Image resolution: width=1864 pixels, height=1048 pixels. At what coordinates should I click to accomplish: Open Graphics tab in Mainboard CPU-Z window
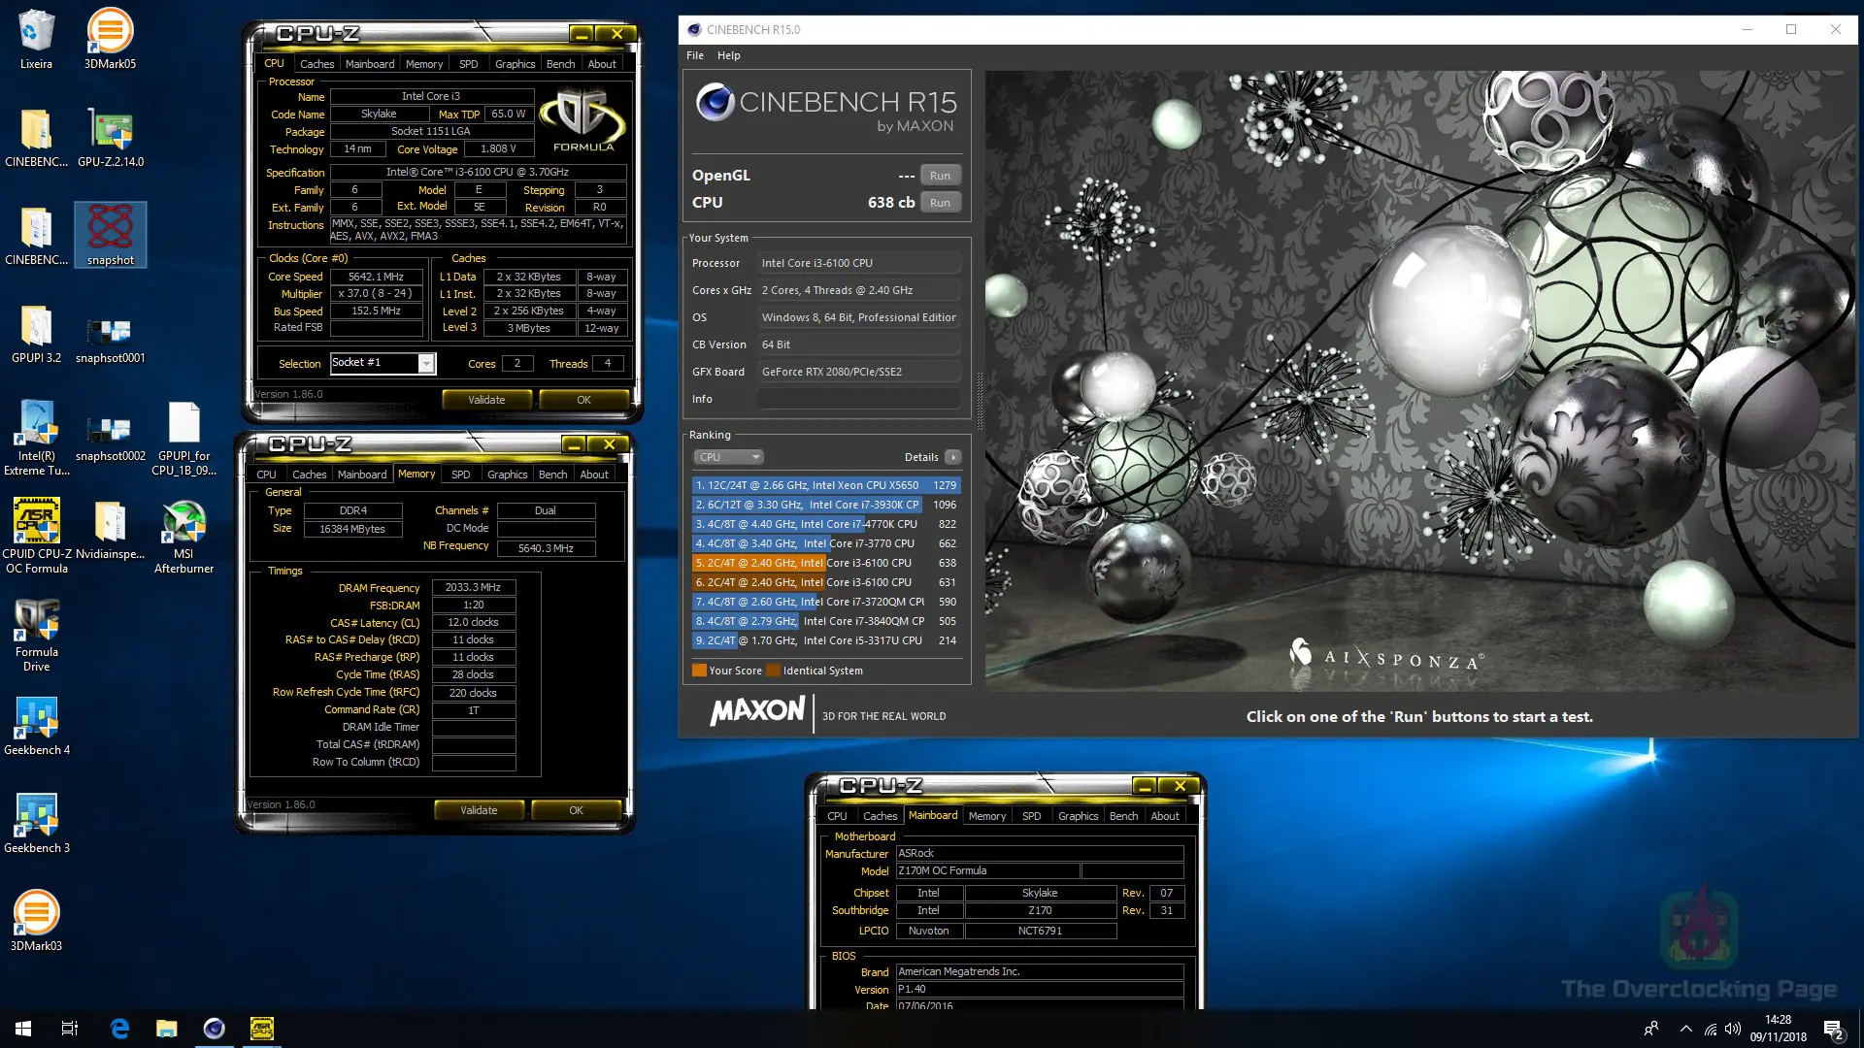click(1078, 816)
